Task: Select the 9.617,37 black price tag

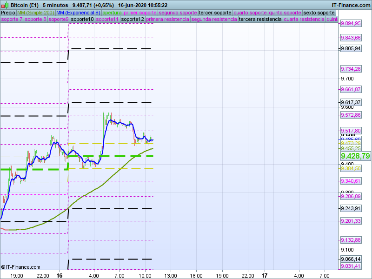Action: pos(351,102)
